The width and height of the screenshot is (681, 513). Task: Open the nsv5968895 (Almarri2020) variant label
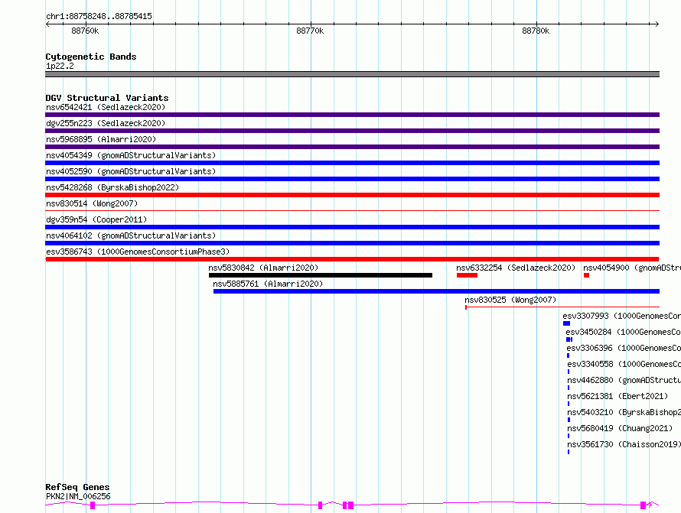tap(101, 139)
